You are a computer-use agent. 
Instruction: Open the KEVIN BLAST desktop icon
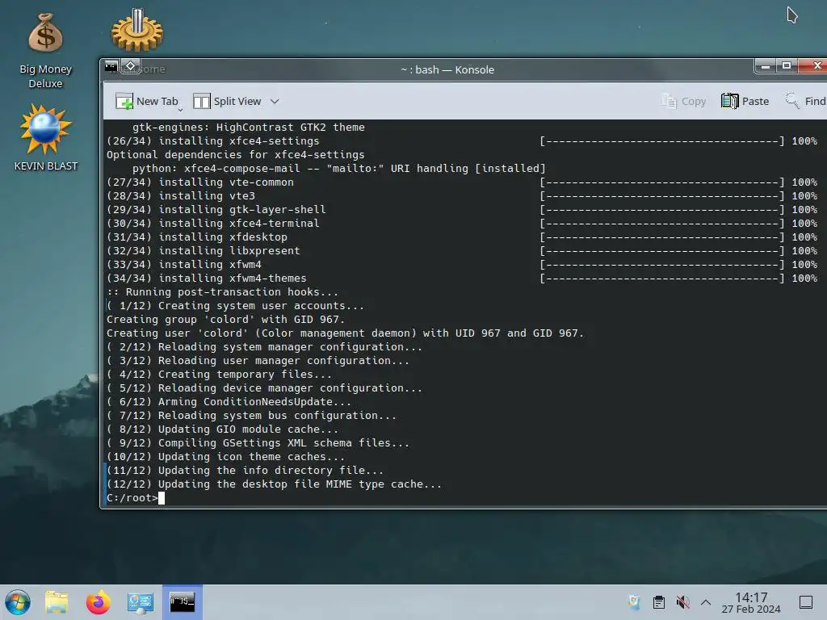(45, 138)
